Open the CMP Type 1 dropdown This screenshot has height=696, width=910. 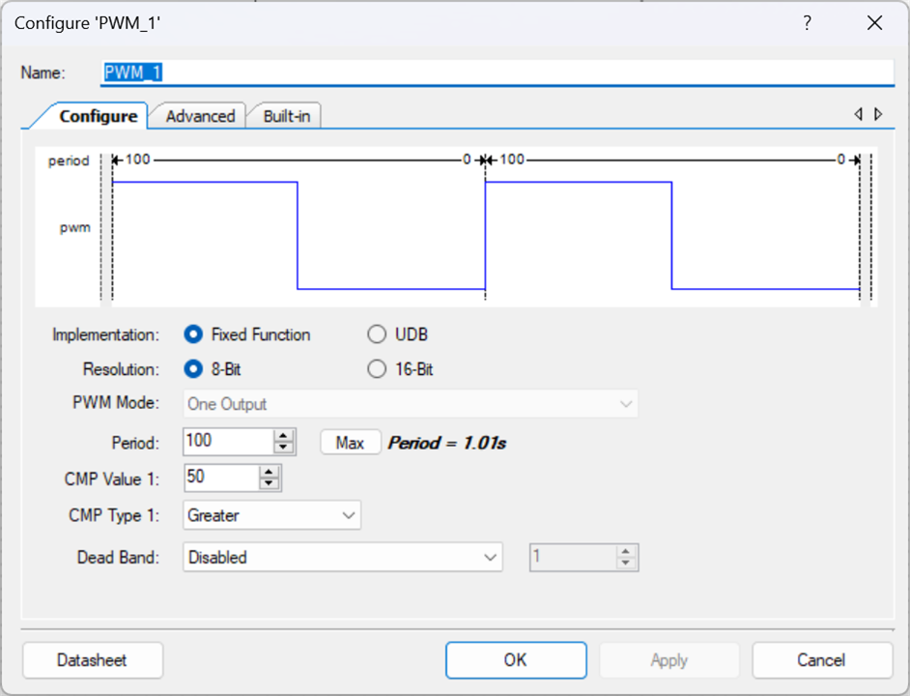[271, 515]
